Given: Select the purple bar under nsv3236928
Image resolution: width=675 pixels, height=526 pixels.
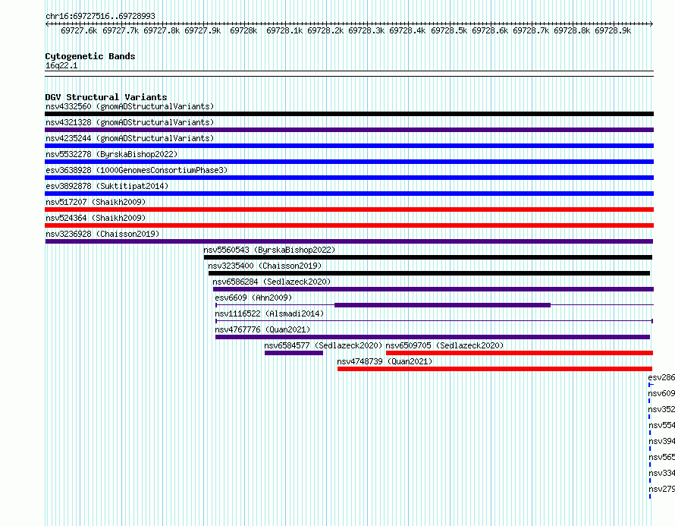Looking at the screenshot, I should (x=349, y=241).
